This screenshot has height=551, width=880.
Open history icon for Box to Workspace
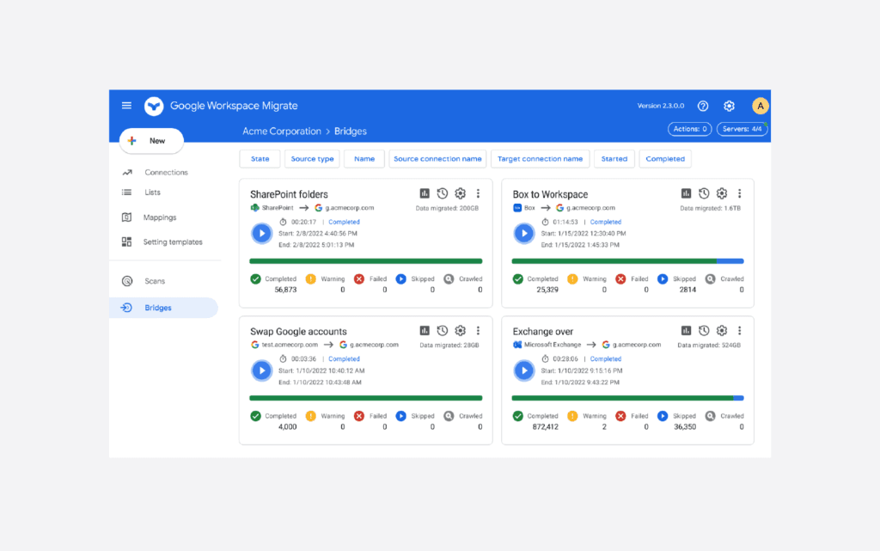coord(704,193)
